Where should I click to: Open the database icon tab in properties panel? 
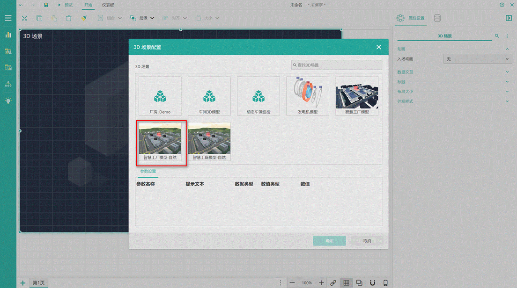pyautogui.click(x=437, y=18)
